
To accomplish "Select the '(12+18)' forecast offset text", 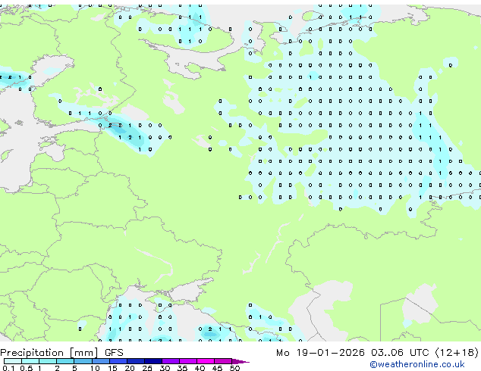I will 457,353.
